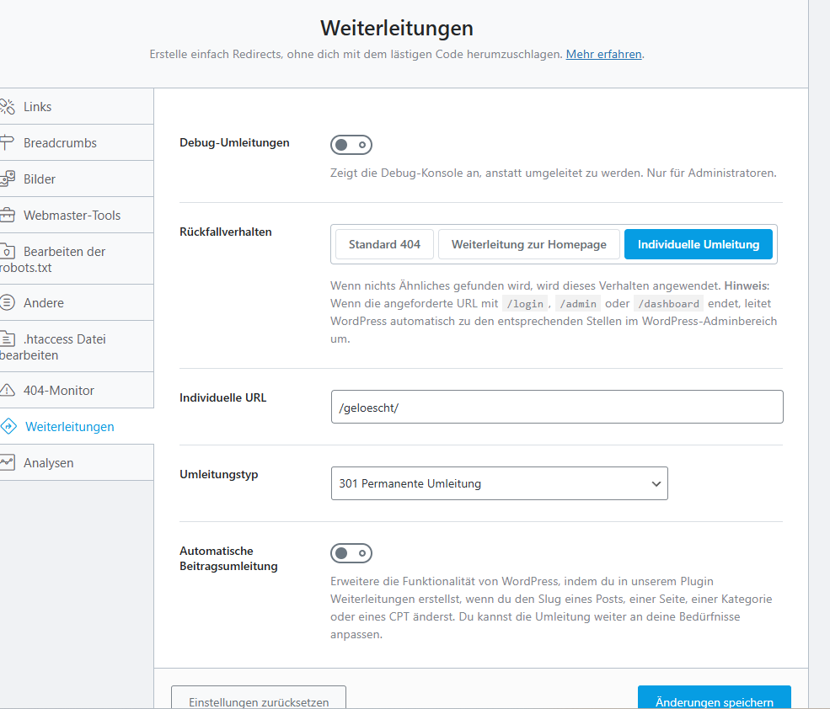Select Standard 404 fallback option

384,244
